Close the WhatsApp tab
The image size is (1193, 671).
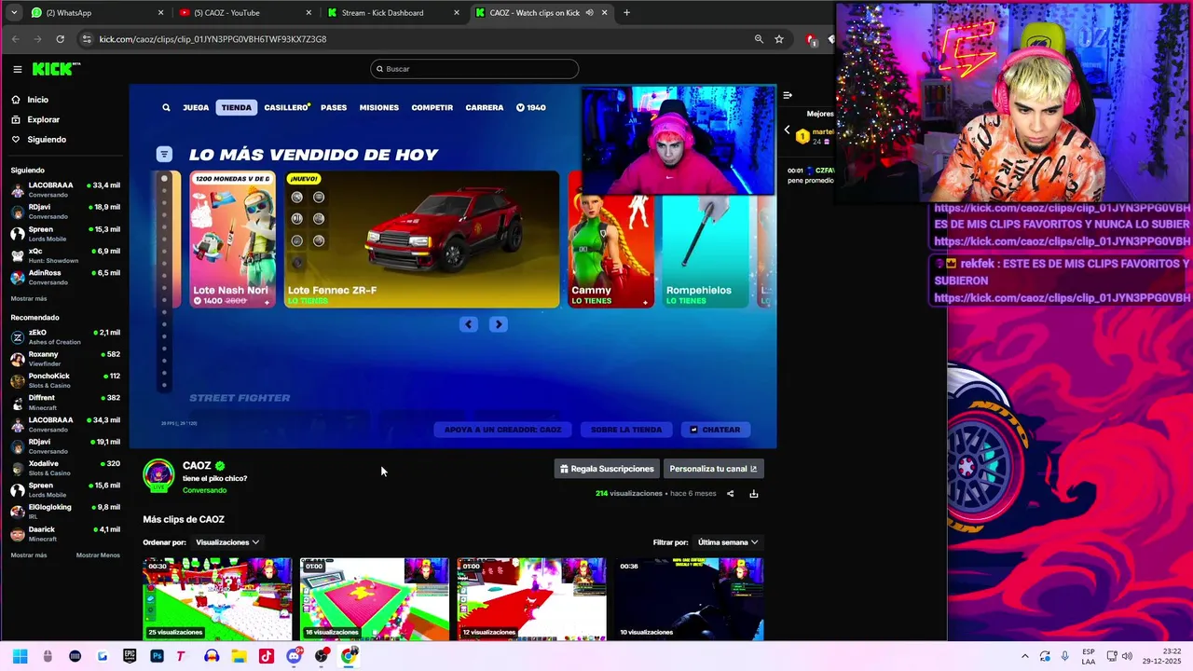pos(160,13)
